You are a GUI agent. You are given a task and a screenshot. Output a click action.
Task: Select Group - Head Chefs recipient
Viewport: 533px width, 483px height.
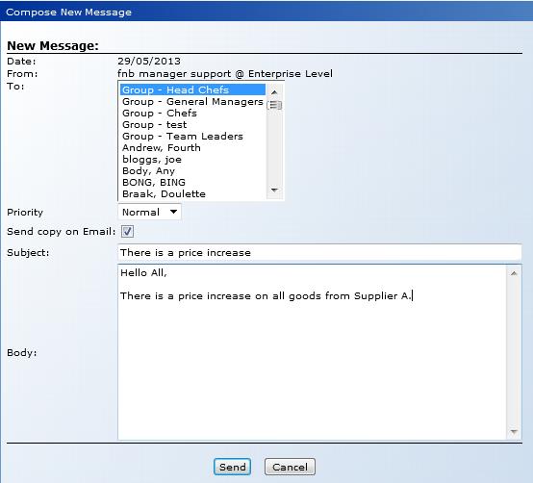click(x=192, y=89)
